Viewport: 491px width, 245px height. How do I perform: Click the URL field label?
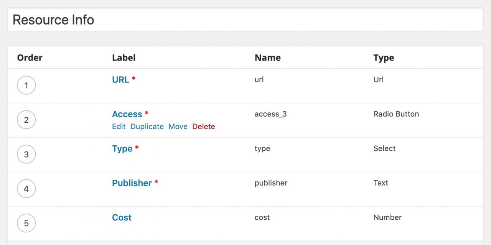click(x=119, y=79)
